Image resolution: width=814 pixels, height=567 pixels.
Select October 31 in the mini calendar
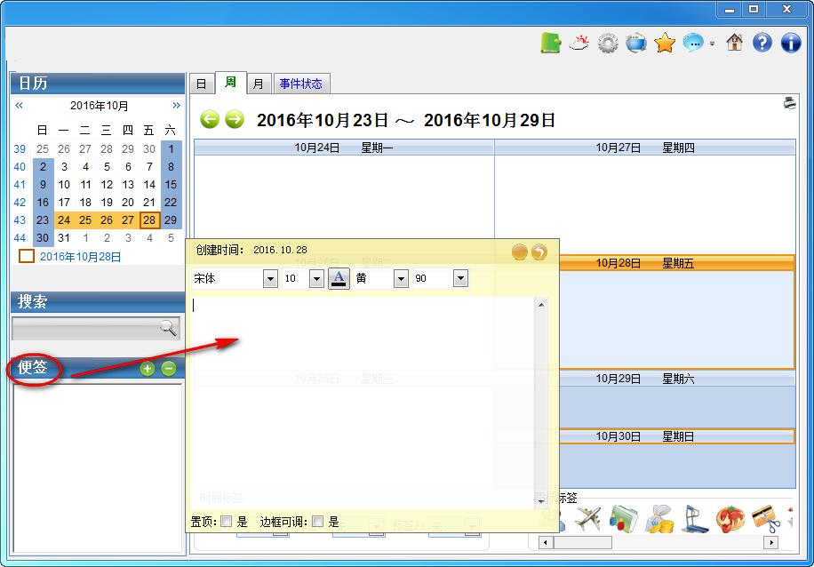(x=64, y=238)
